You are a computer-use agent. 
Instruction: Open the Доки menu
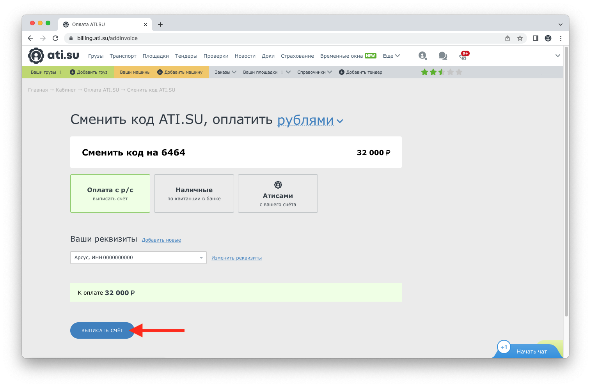pos(268,56)
